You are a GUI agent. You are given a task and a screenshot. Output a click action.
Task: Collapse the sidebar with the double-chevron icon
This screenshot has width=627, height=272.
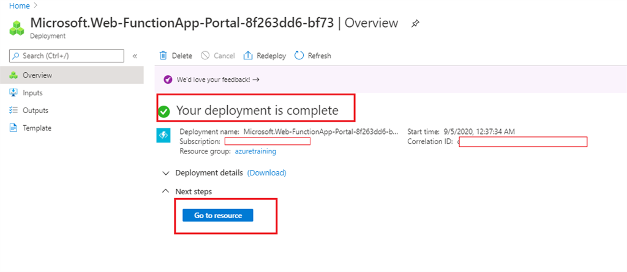click(x=135, y=56)
